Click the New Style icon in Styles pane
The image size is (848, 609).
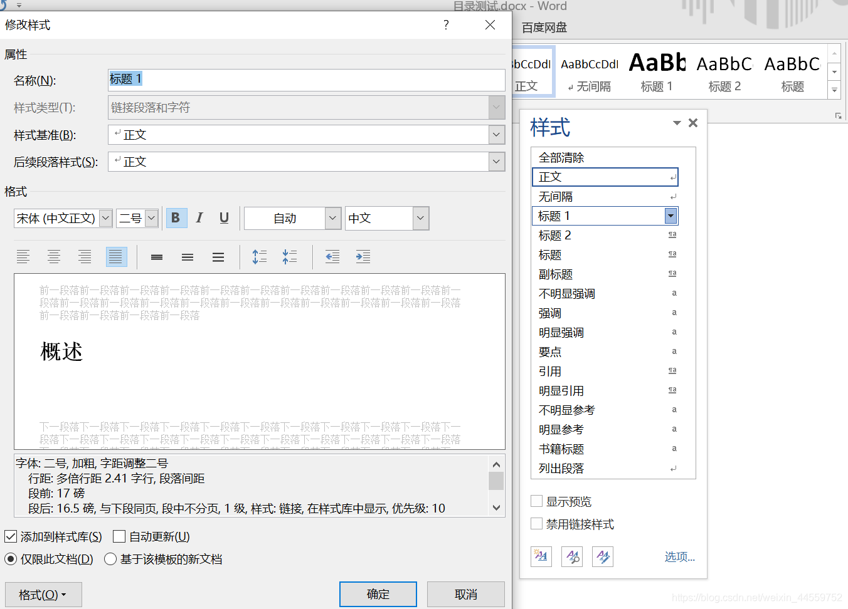coord(541,556)
